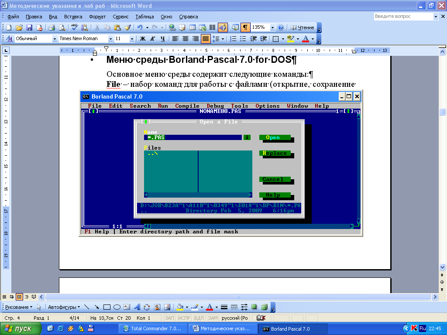Center the paragraph text

pos(185,39)
